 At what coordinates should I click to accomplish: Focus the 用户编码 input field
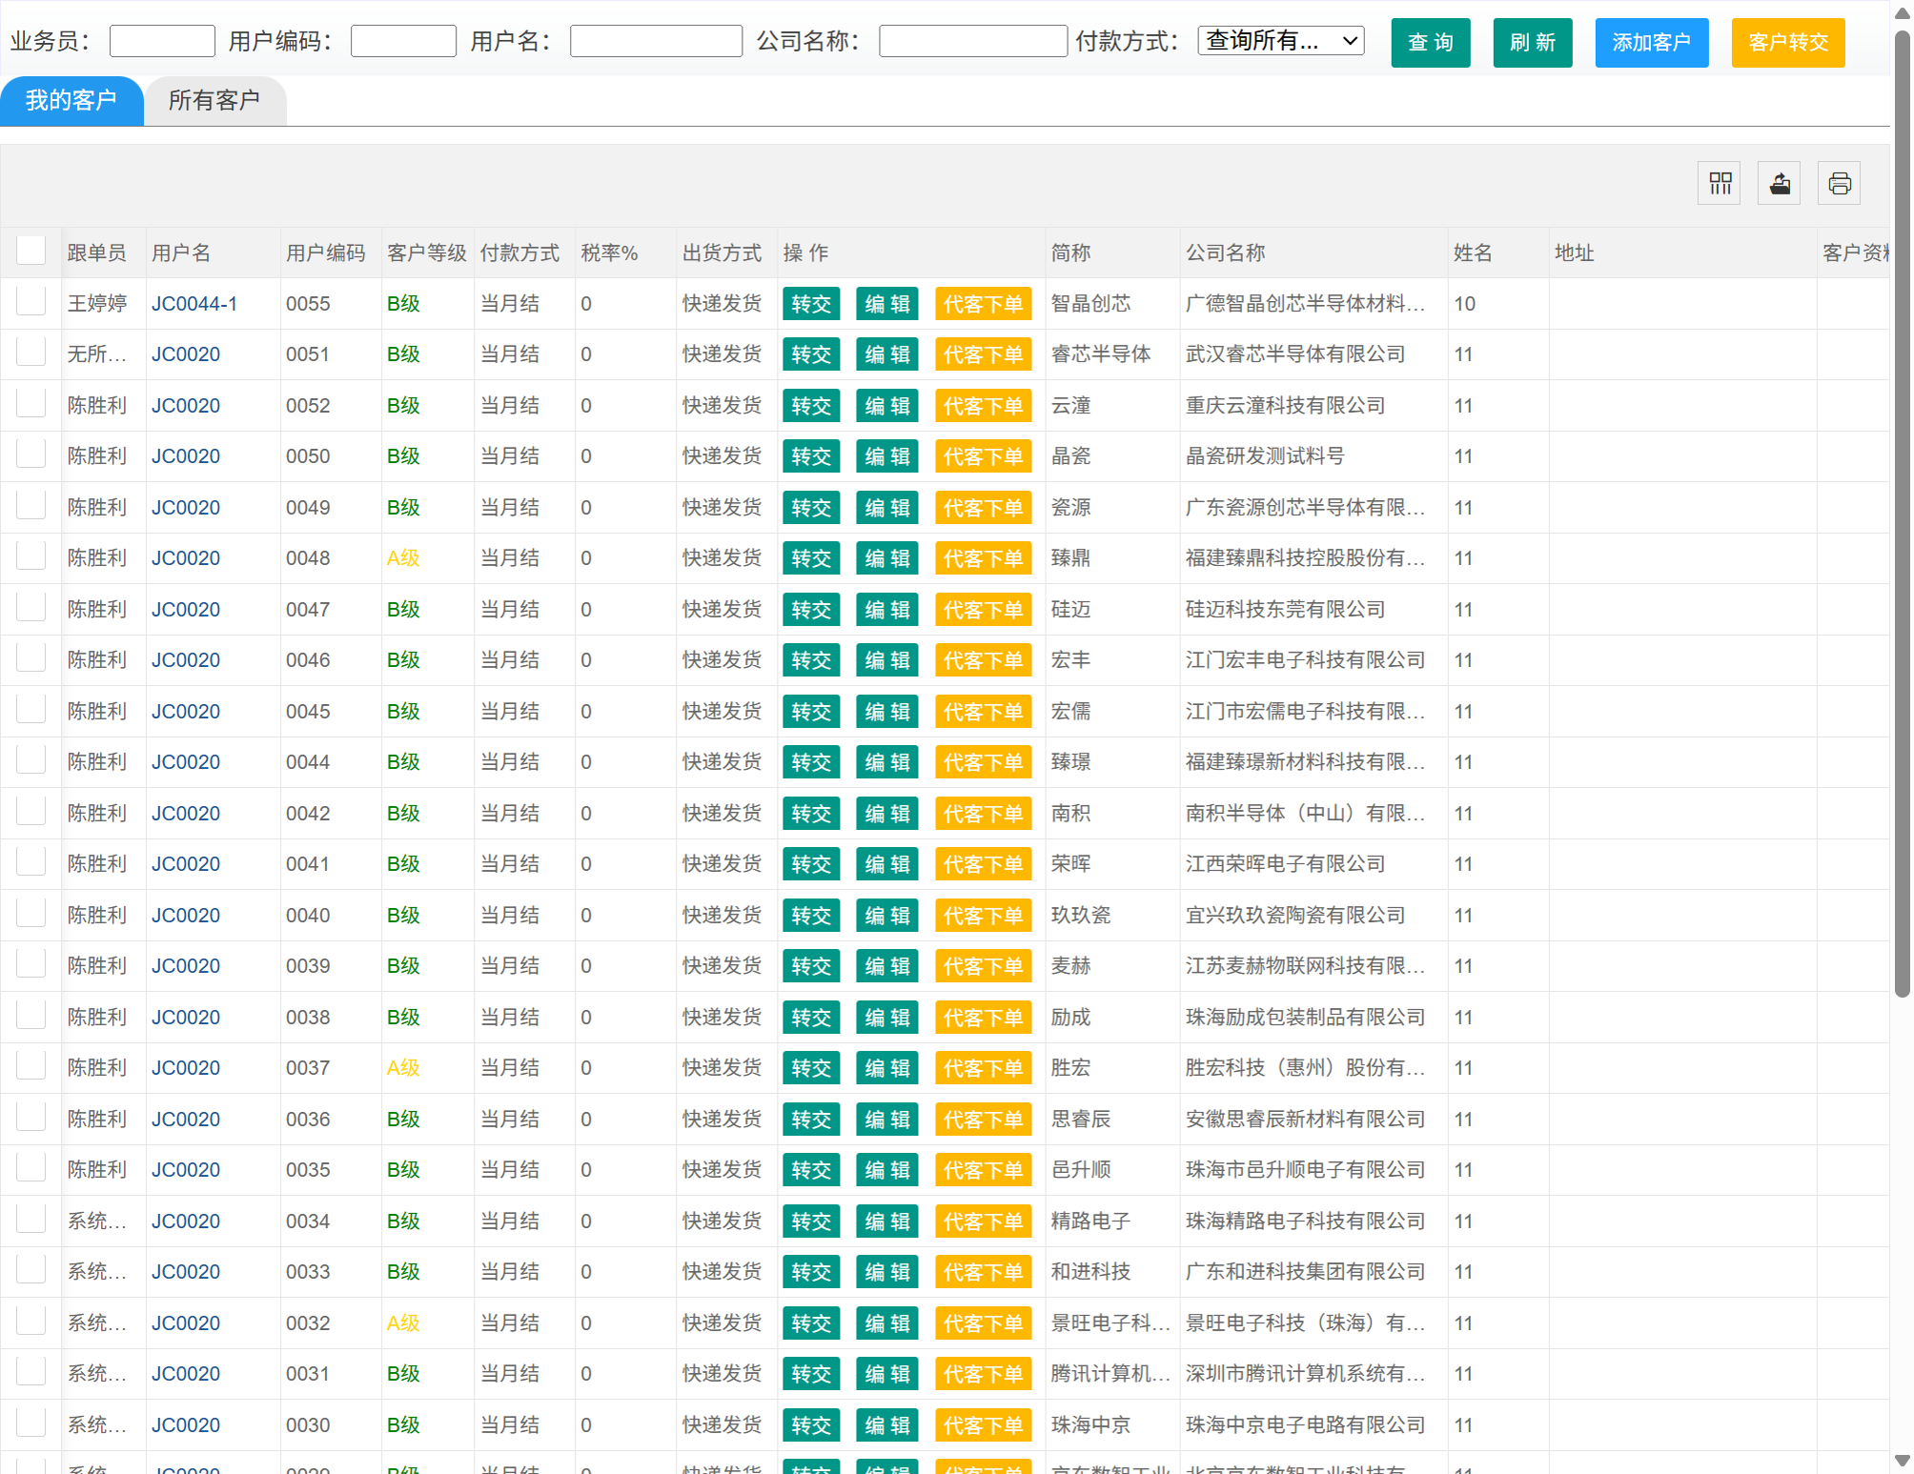coord(403,41)
